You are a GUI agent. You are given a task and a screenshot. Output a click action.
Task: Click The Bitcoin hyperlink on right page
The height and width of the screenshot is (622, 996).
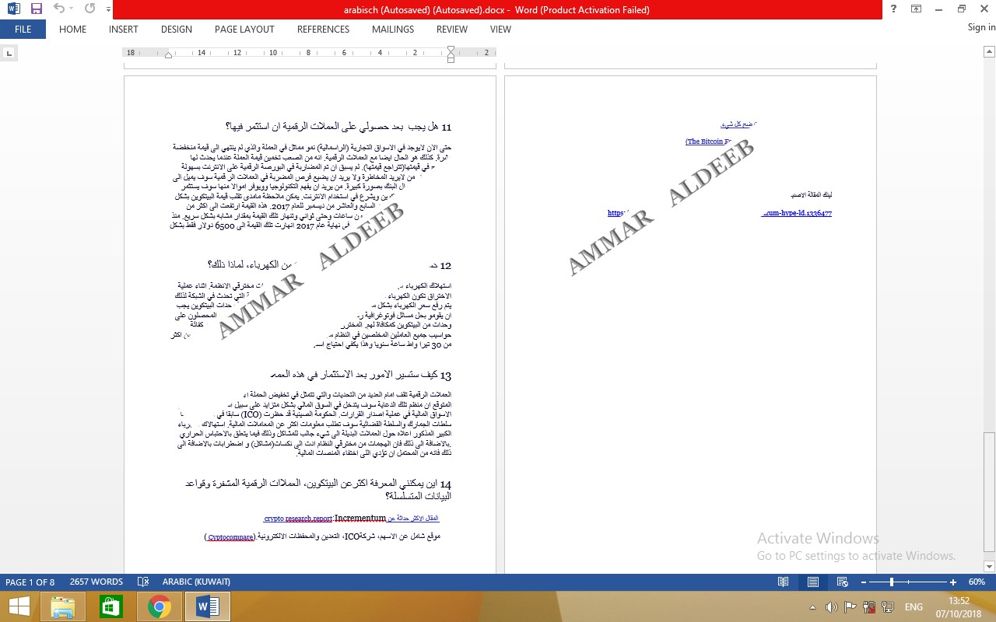(x=708, y=142)
